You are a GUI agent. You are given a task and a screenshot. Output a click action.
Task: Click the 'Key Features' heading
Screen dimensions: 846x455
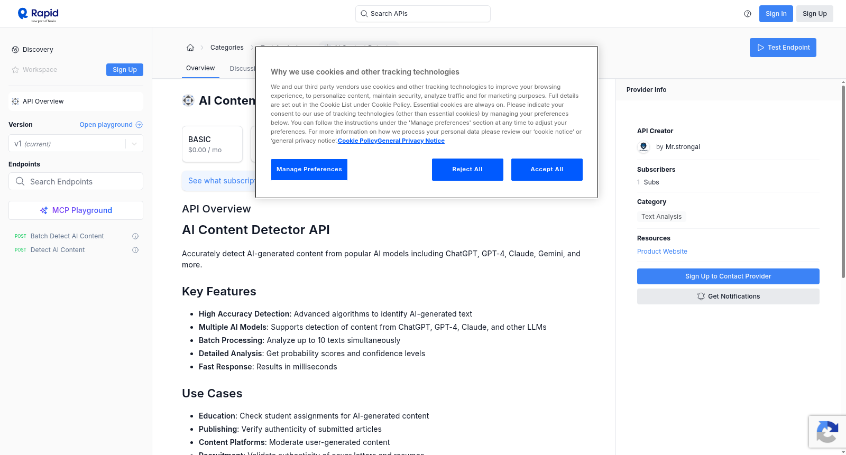(x=219, y=292)
